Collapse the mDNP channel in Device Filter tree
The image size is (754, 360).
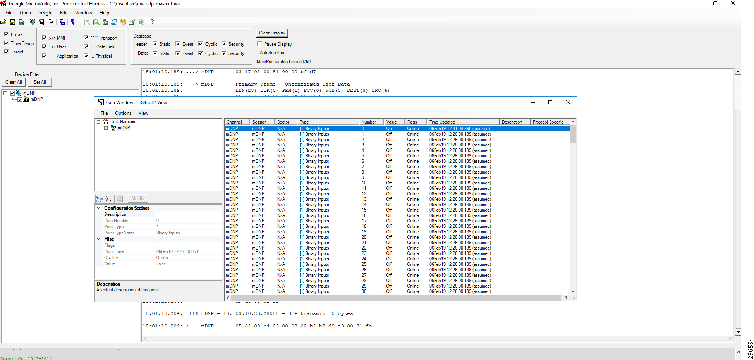(x=5, y=93)
